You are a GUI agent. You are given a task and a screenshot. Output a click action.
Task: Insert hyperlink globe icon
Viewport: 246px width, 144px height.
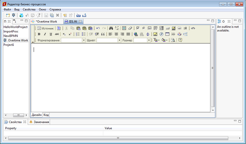(136, 34)
